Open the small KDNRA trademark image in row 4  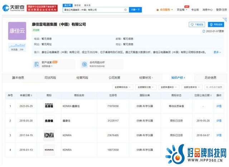pos(49,150)
